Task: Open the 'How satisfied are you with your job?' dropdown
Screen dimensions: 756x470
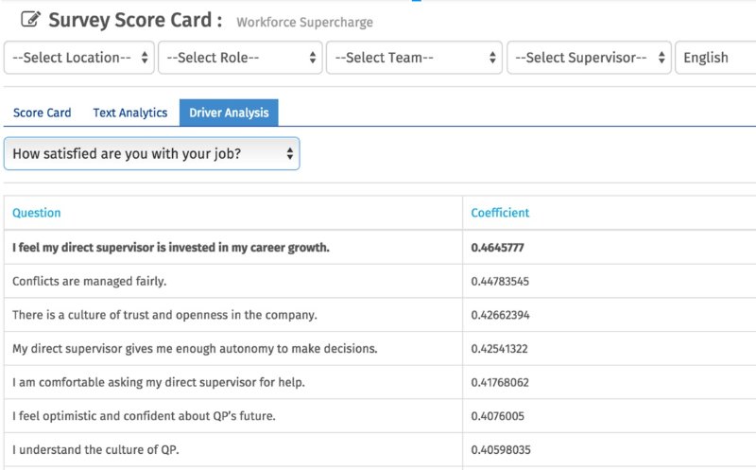Action: point(152,153)
